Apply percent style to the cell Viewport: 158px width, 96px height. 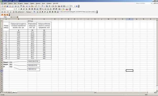click(43, 9)
